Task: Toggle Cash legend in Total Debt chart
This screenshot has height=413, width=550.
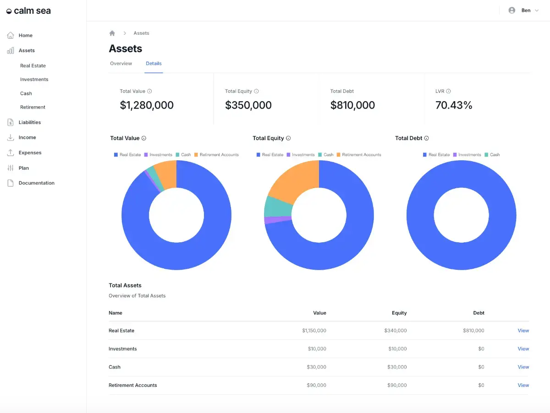Action: click(492, 155)
